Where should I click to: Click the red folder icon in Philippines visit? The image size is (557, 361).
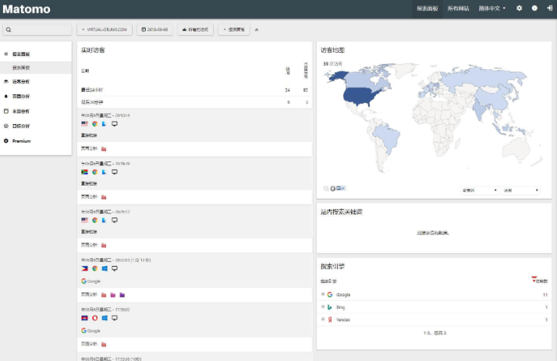104,295
